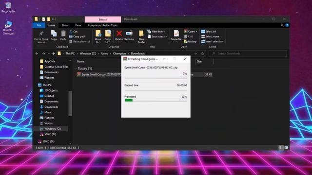Screen dimensions: 312x175
Task: Select the Cut command
Action: (x=73, y=31)
